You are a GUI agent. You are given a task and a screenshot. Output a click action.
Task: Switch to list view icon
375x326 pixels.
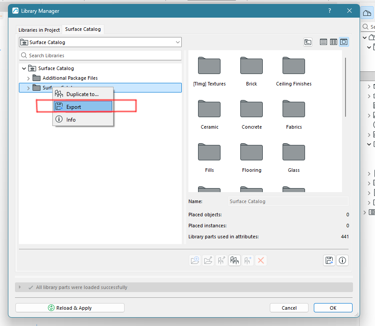click(323, 42)
